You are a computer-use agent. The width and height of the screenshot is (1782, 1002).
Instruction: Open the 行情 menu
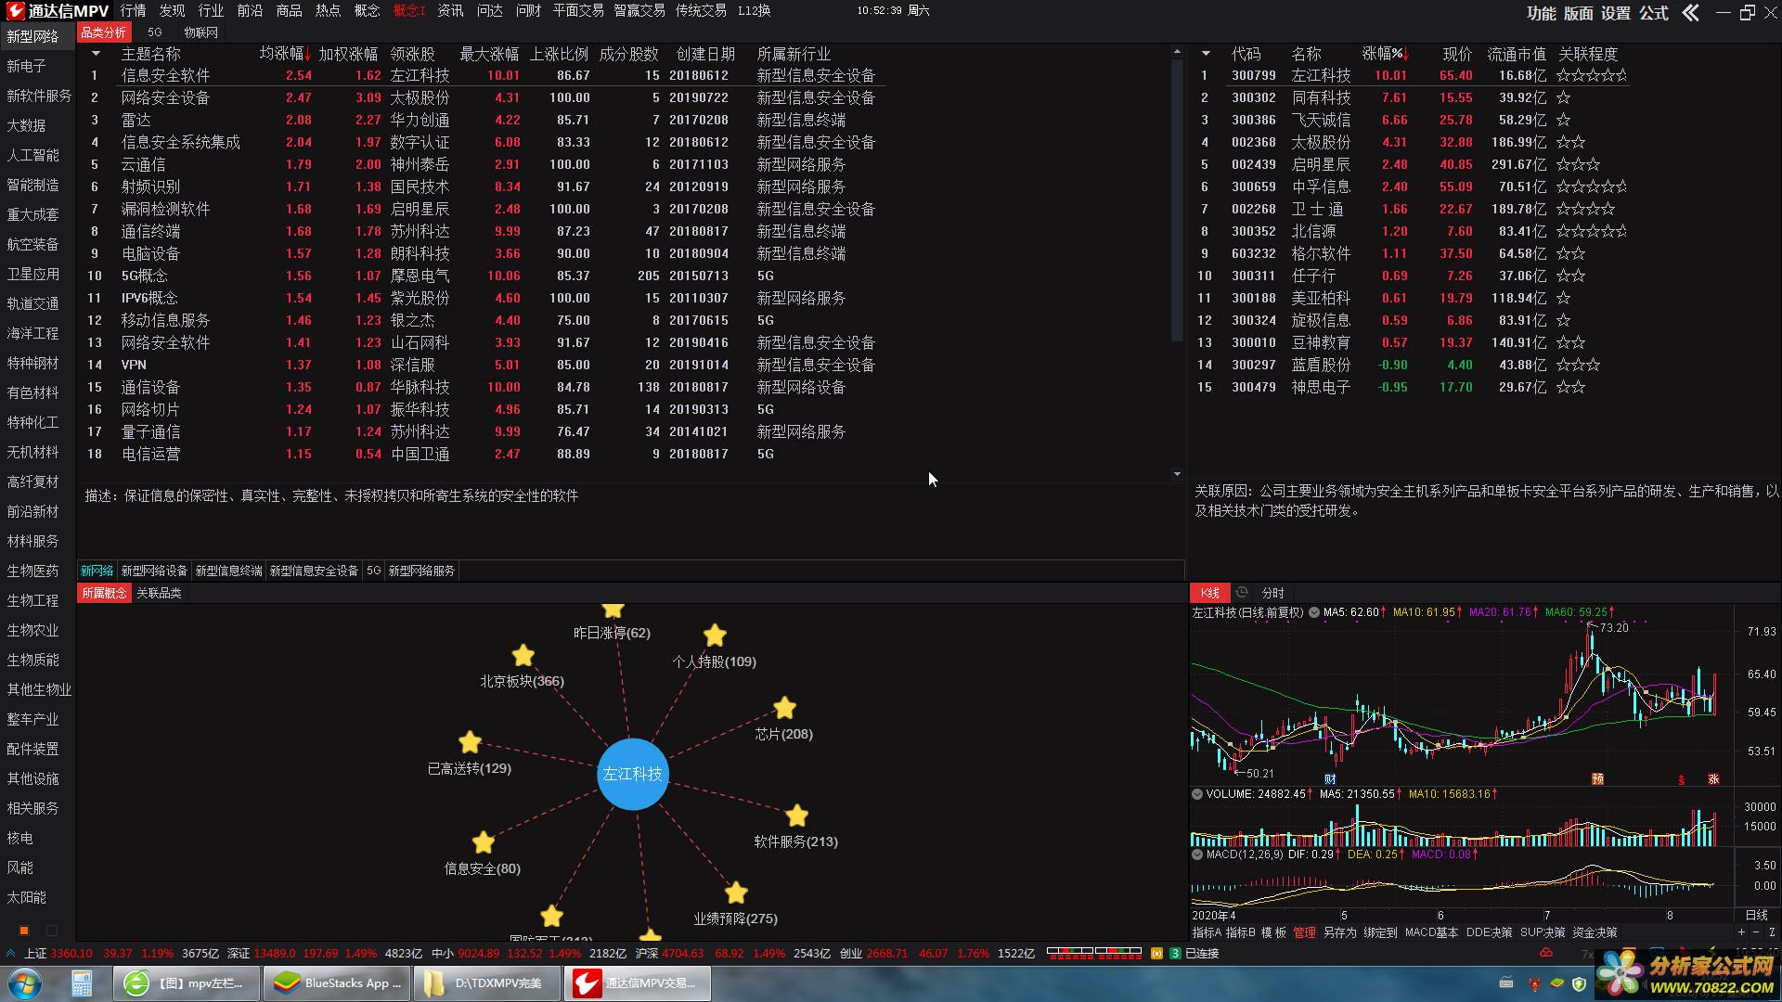point(134,10)
